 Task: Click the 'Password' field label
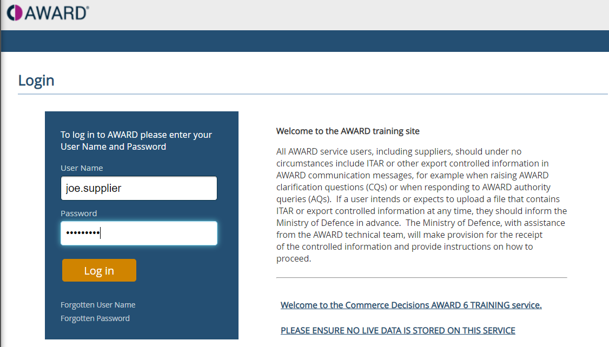[x=79, y=213]
